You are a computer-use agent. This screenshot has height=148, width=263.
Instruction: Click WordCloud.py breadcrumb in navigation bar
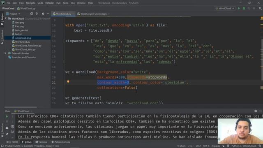26,8
